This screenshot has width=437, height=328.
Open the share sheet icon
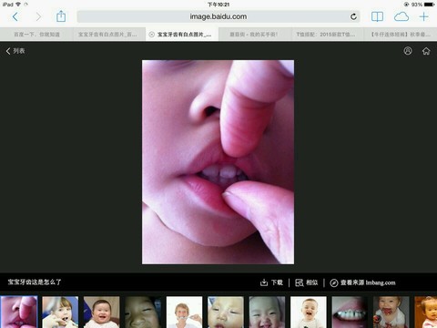[x=61, y=16]
